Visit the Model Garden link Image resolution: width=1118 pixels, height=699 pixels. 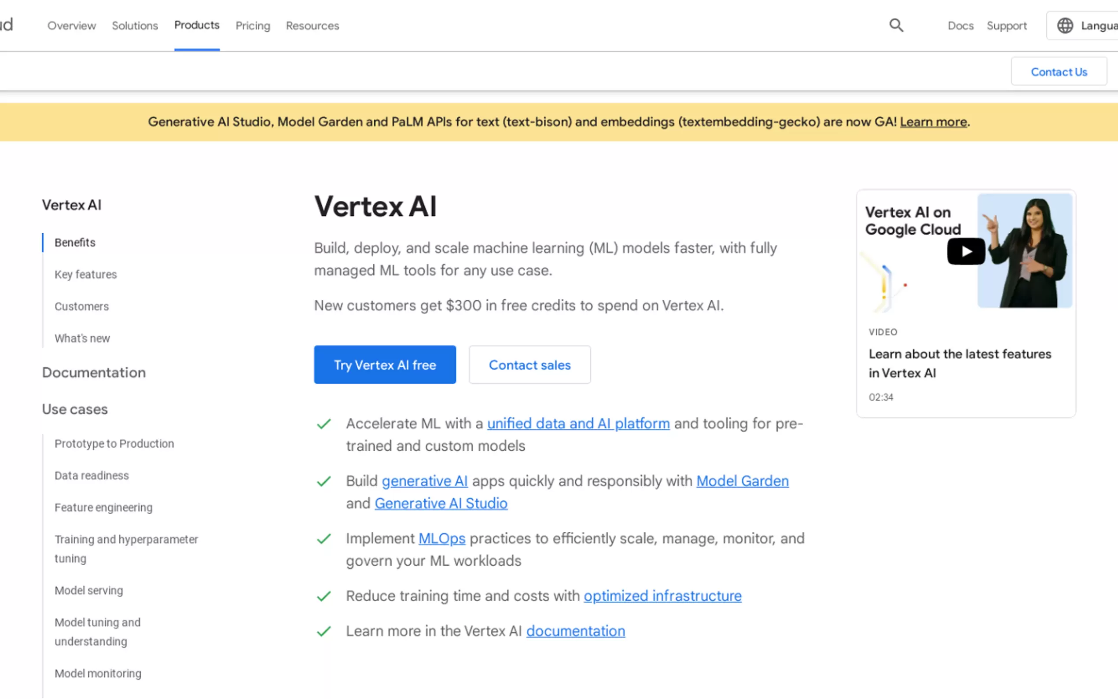pyautogui.click(x=742, y=481)
